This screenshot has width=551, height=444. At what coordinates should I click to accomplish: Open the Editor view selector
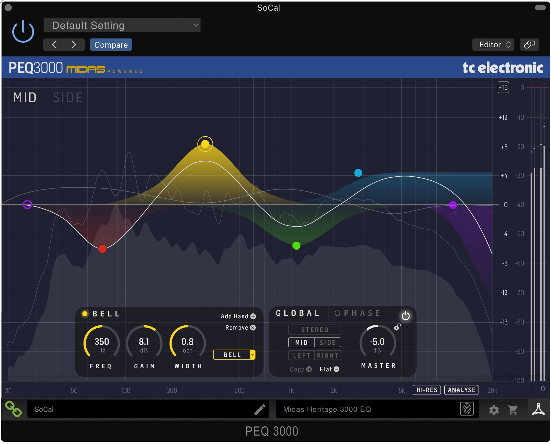point(493,45)
